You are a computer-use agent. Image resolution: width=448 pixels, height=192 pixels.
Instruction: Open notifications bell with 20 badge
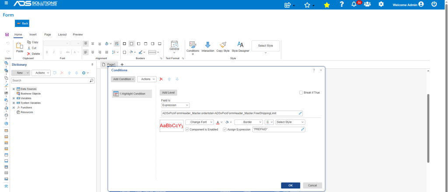[x=354, y=4]
